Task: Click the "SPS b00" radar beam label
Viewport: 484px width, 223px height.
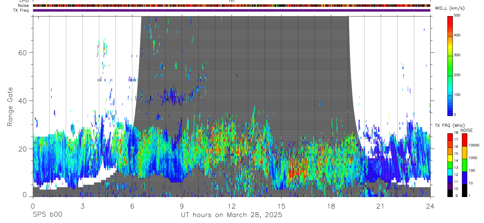Action: (x=47, y=215)
